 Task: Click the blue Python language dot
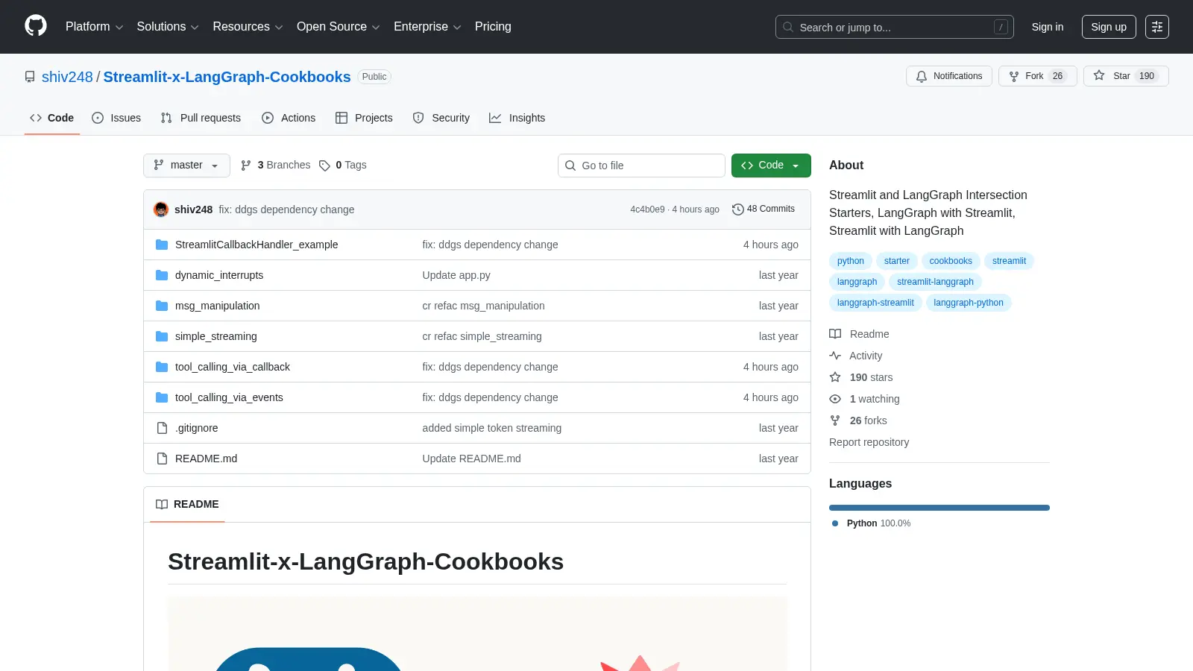point(835,523)
